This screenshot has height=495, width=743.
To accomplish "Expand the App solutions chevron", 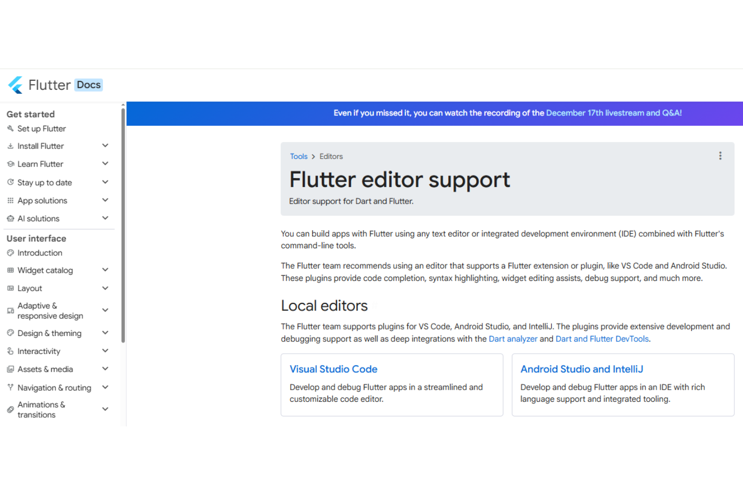I will (x=105, y=200).
